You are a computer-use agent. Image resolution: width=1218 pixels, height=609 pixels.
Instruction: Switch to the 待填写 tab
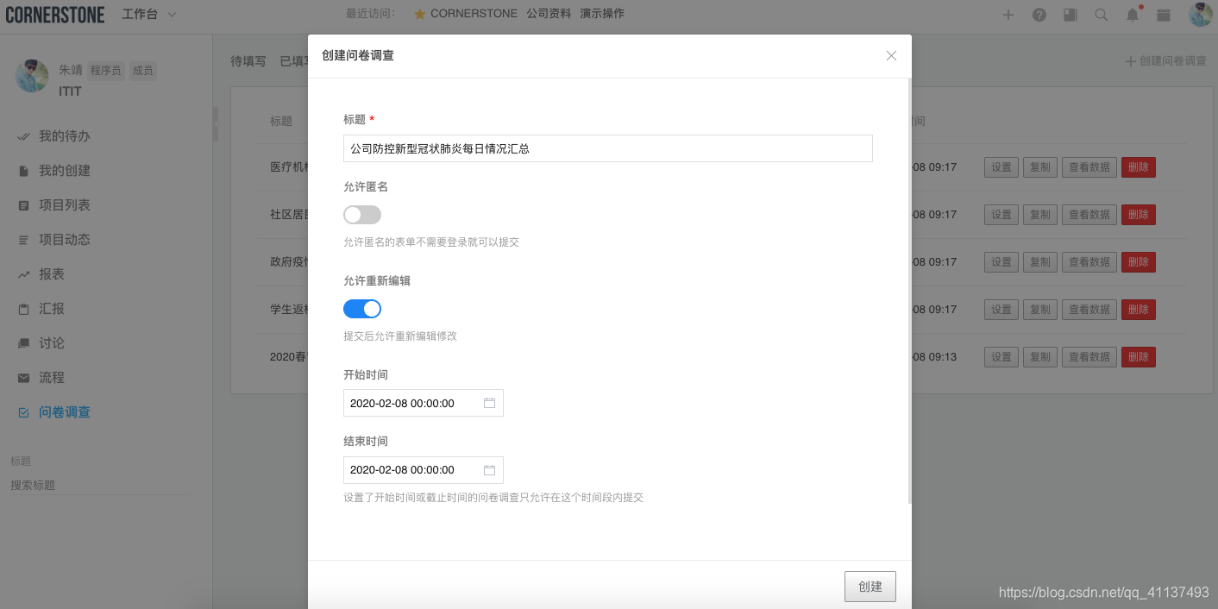[248, 61]
